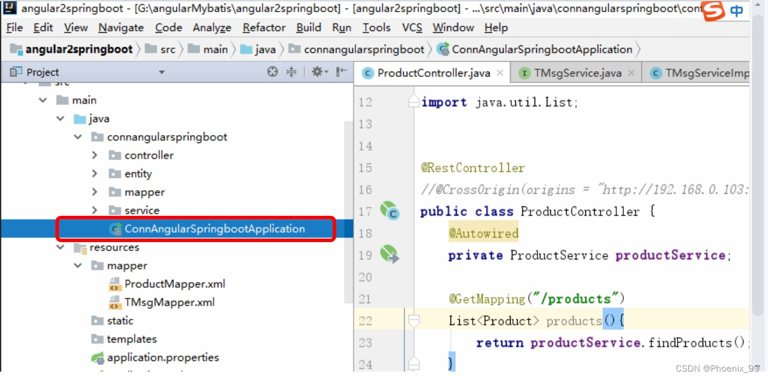Fold the import block at line 12

(413, 101)
